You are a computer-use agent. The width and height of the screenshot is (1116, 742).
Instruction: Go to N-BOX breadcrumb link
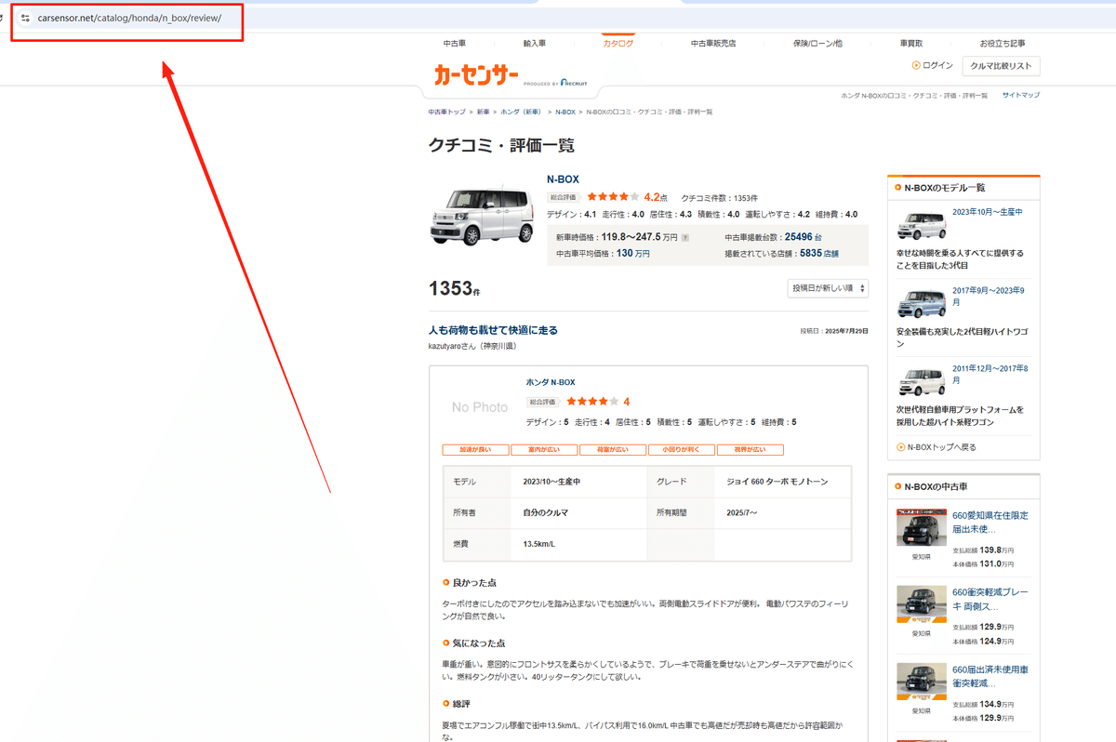click(x=565, y=112)
